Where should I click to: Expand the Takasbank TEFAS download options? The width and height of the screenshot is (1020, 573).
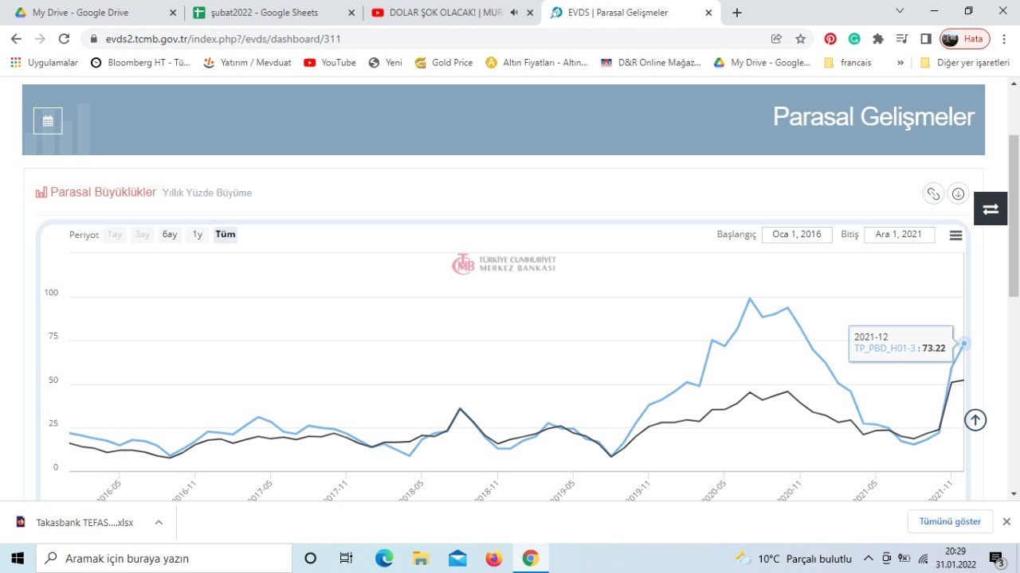click(x=159, y=522)
